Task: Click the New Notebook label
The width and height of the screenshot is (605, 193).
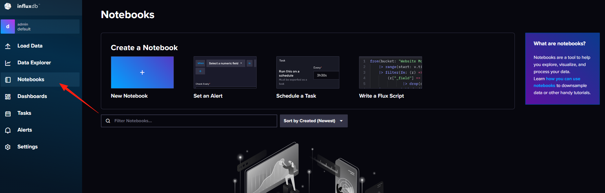Action: (129, 96)
